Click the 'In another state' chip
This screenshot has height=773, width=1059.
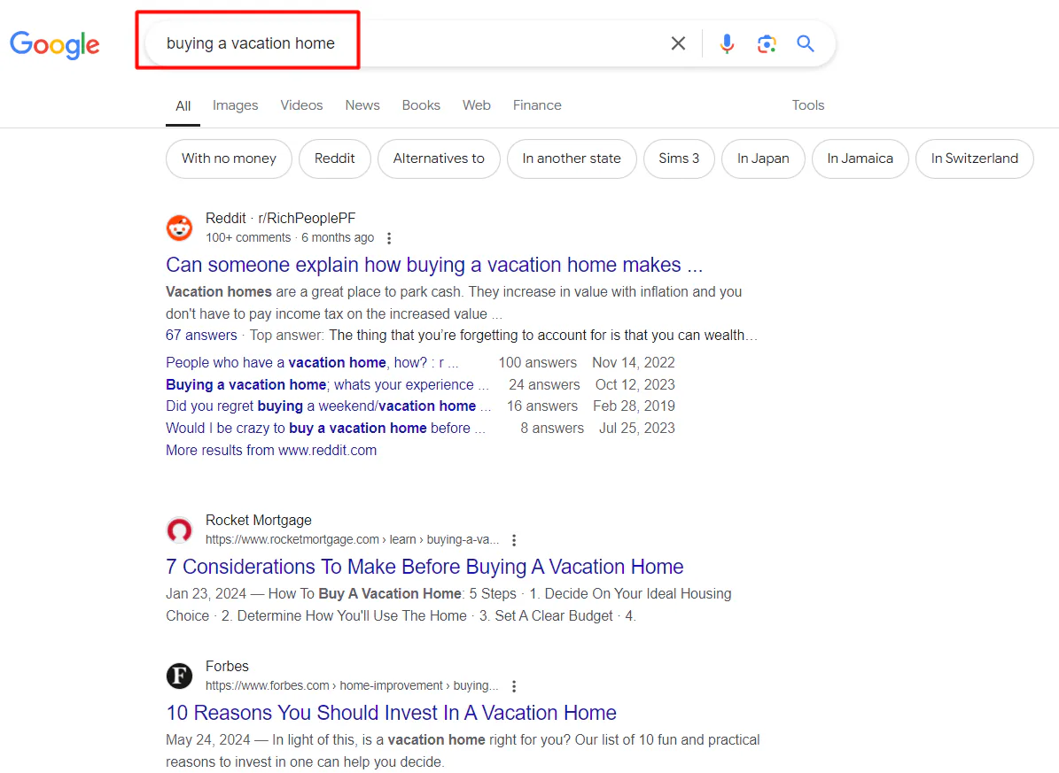[572, 158]
